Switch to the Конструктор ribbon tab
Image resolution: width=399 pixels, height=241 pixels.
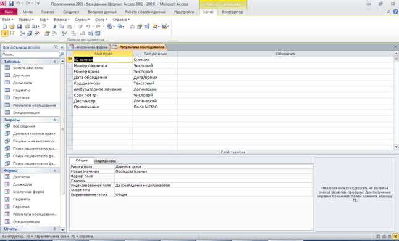coord(232,12)
